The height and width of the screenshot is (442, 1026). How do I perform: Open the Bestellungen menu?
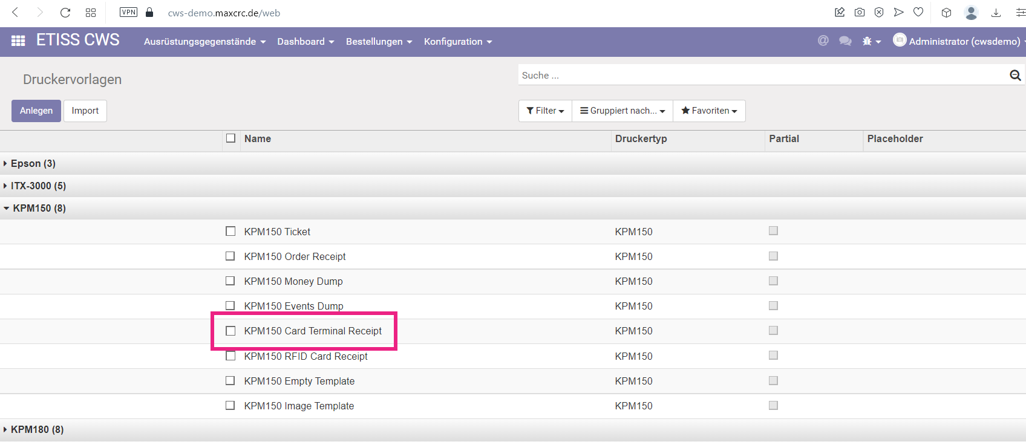(379, 41)
